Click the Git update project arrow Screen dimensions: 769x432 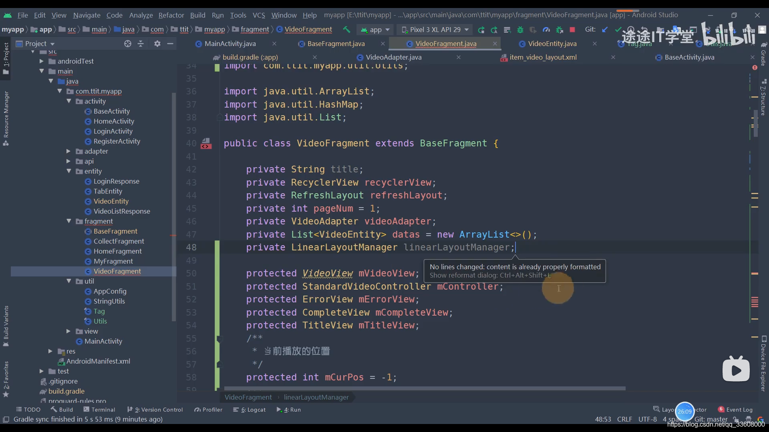coord(605,30)
